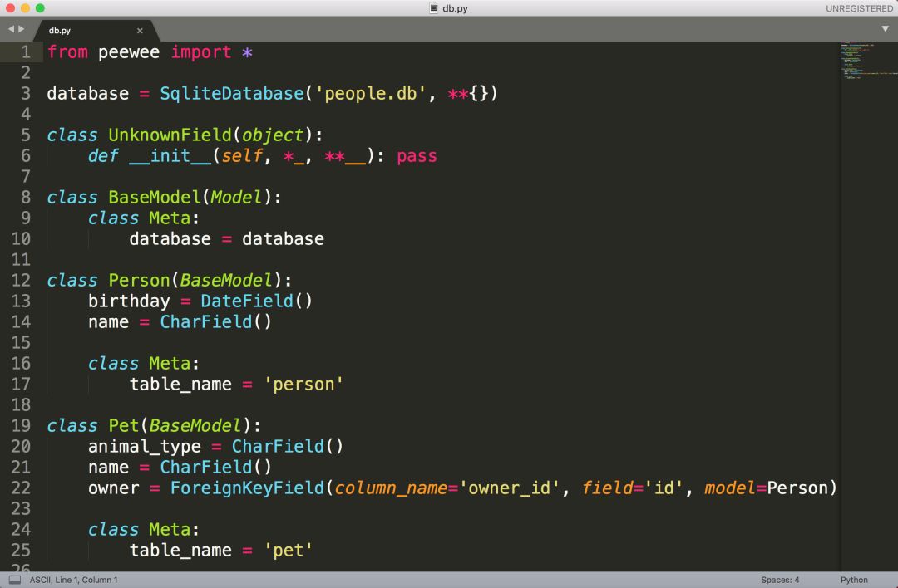Click the document icon in title bar
The height and width of the screenshot is (588, 898).
(x=434, y=8)
